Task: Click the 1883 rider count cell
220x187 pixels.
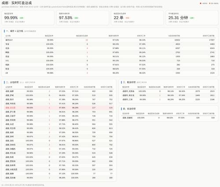Action: (x=212, y=56)
